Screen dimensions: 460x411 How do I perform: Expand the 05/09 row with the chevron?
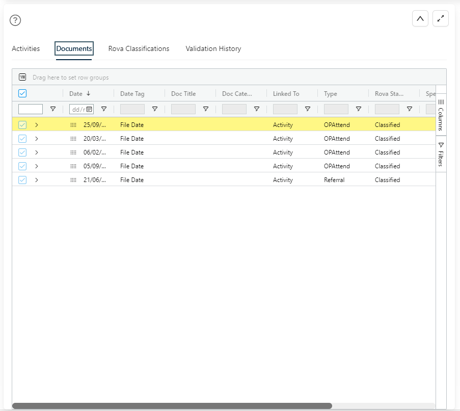point(37,166)
